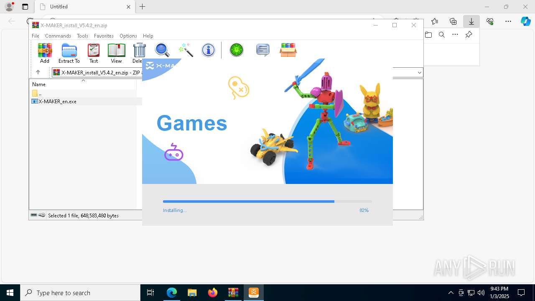Show hidden system tray icons
Viewport: 535px width, 301px height.
point(451,293)
